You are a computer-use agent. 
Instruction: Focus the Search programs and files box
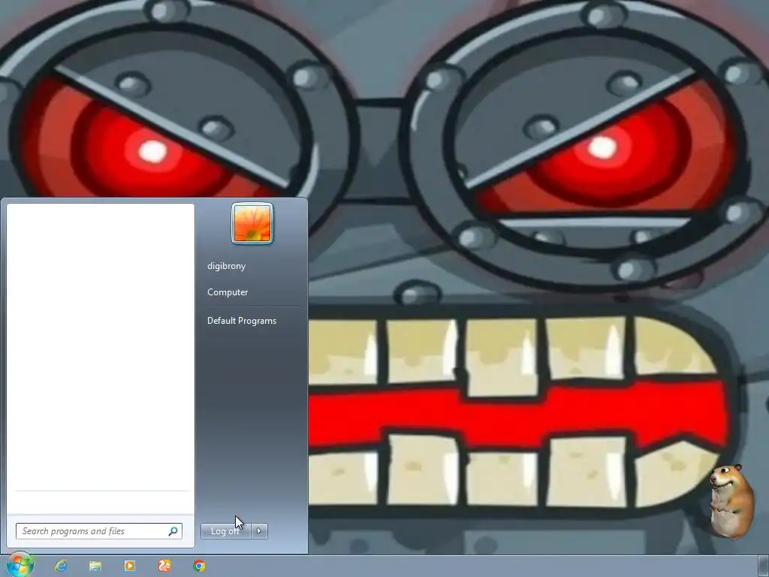click(x=99, y=531)
